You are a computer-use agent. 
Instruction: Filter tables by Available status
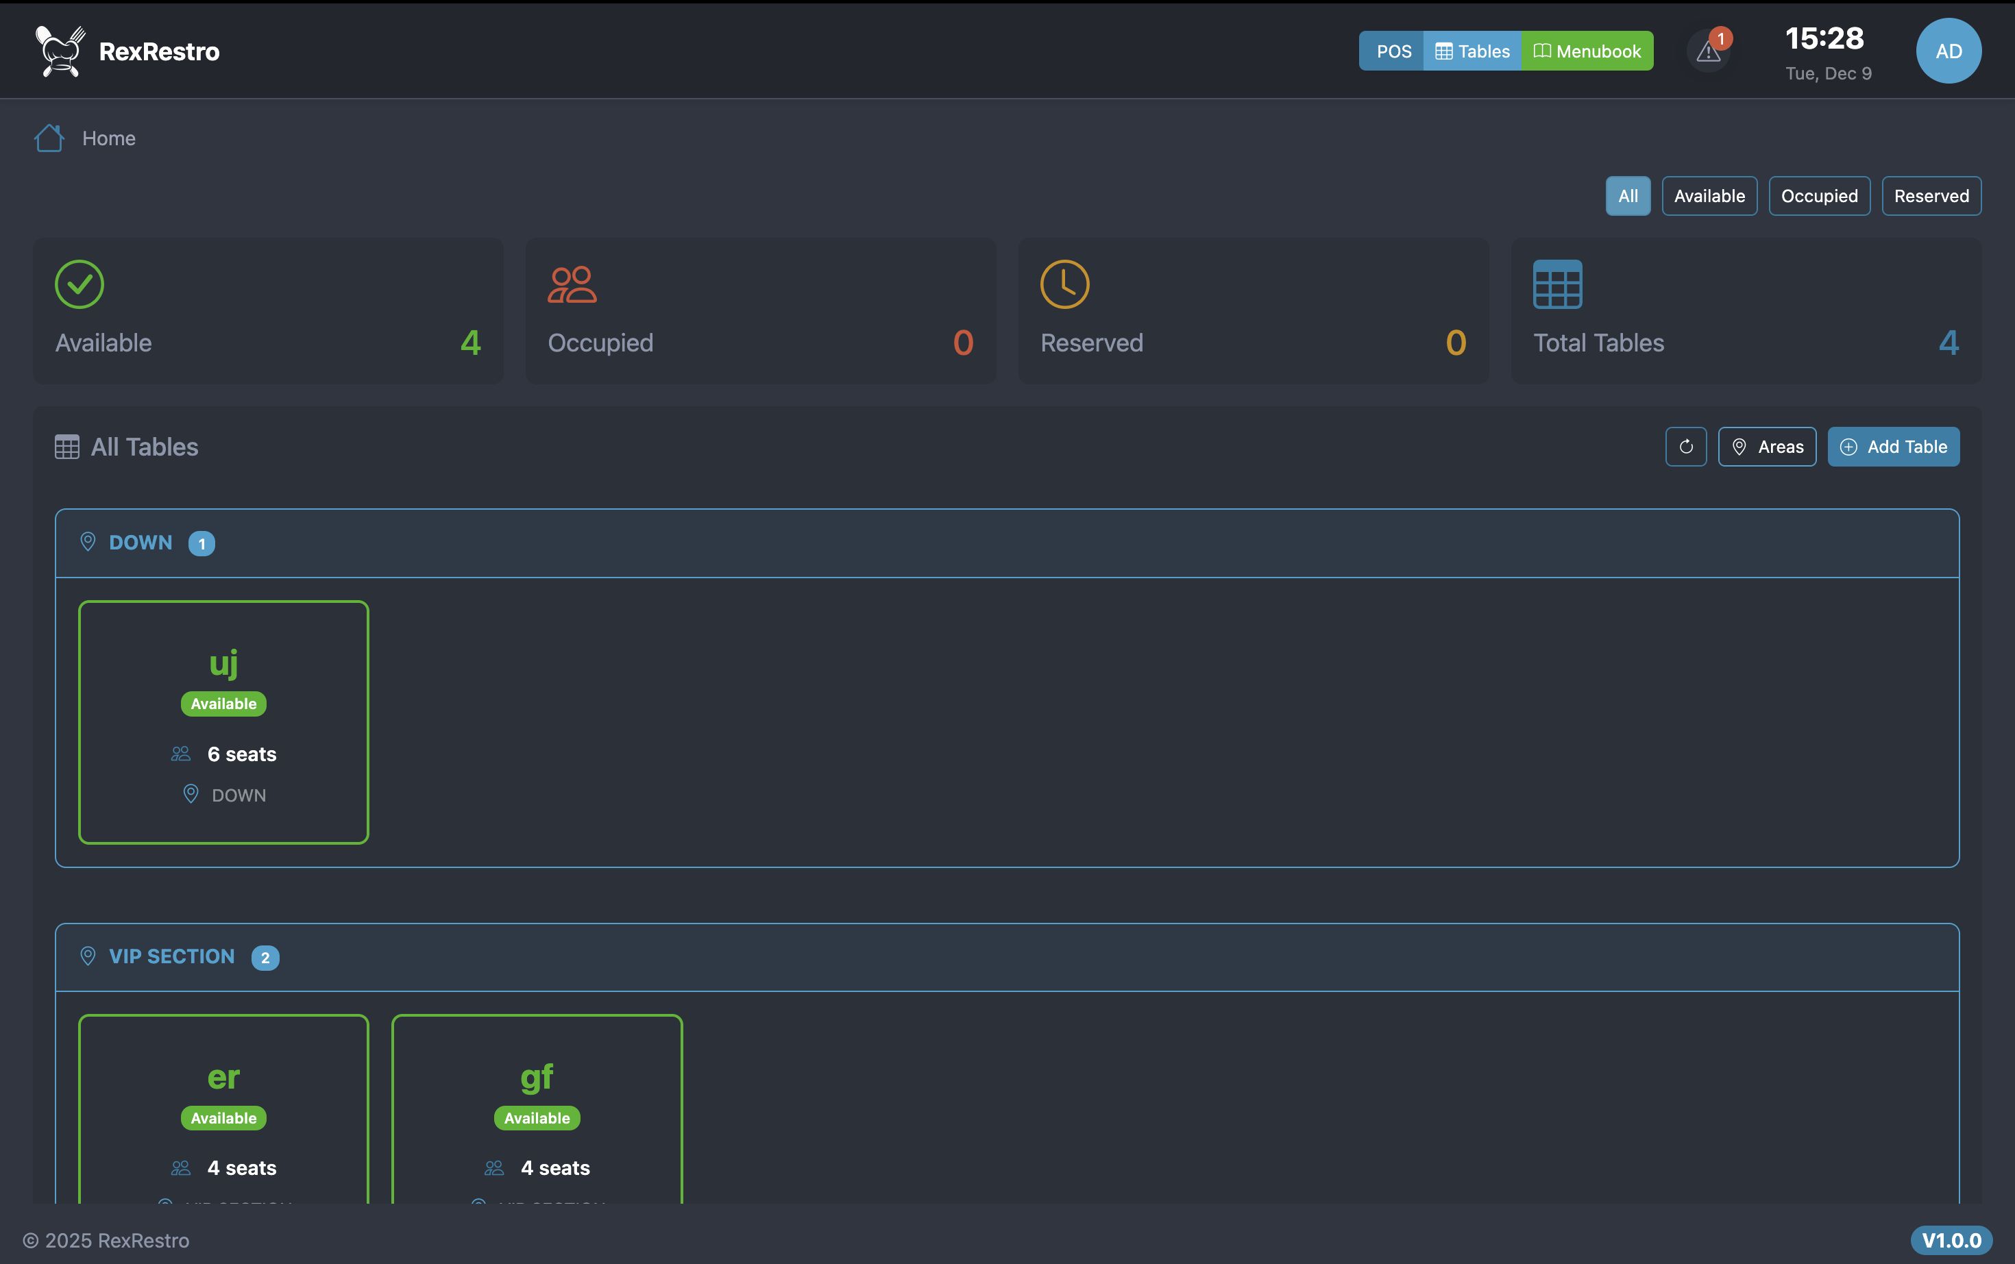(1709, 196)
